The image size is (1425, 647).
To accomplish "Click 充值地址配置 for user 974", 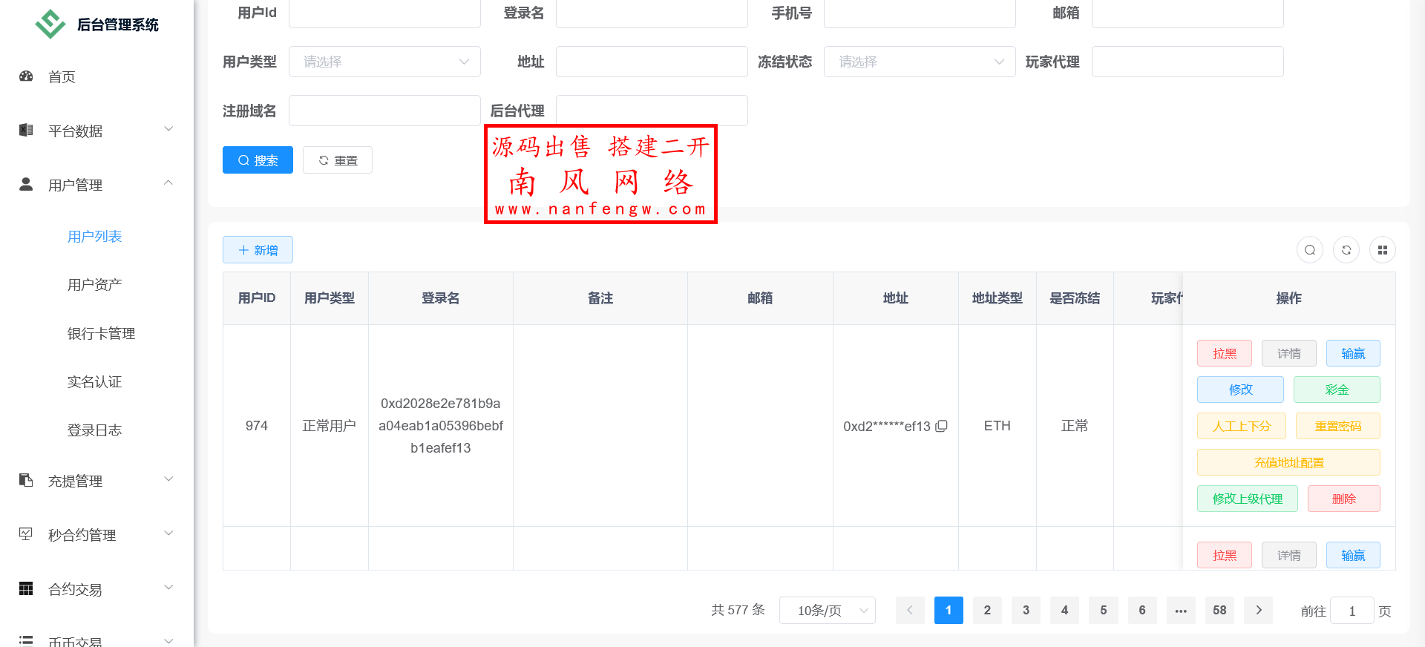I will click(1288, 462).
